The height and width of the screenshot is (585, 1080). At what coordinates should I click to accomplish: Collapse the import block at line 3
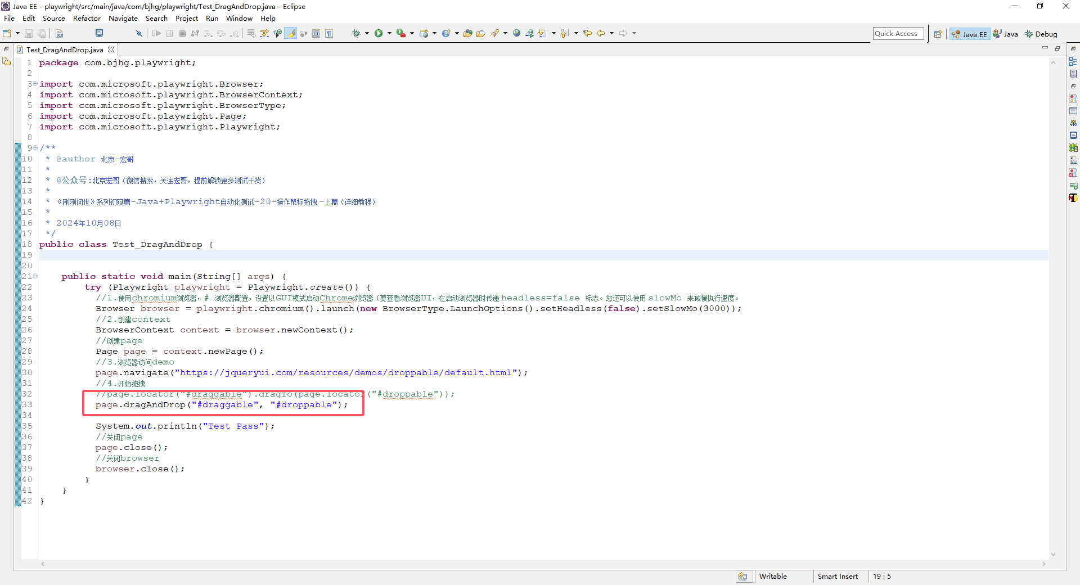(35, 84)
